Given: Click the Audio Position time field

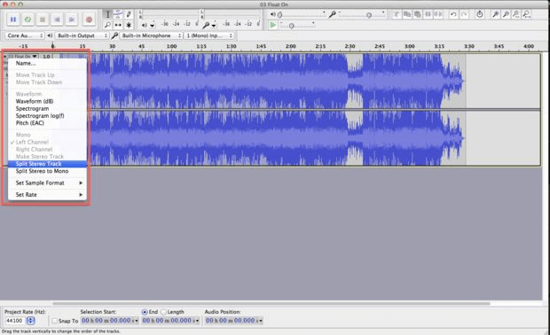Looking at the screenshot, I should coord(234,321).
